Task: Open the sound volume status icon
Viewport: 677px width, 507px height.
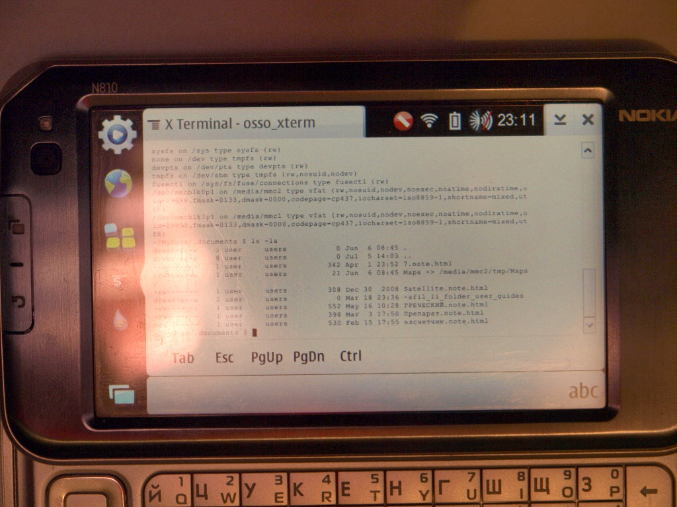Action: click(x=481, y=120)
